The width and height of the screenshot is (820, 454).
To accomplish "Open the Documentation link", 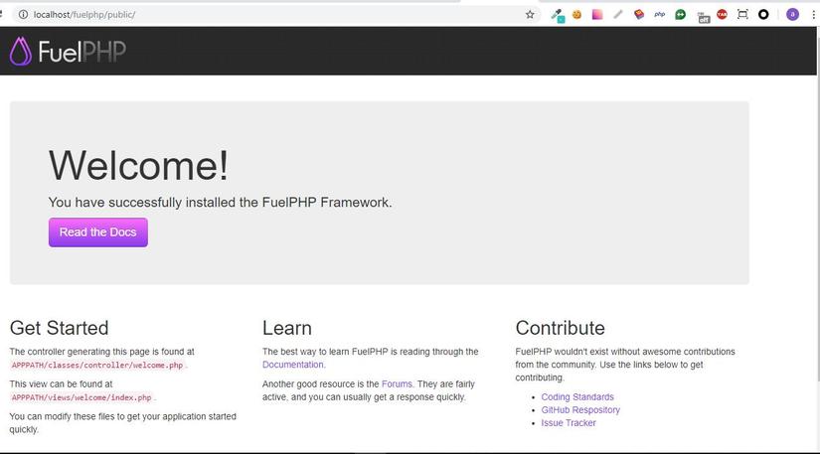I will click(293, 365).
